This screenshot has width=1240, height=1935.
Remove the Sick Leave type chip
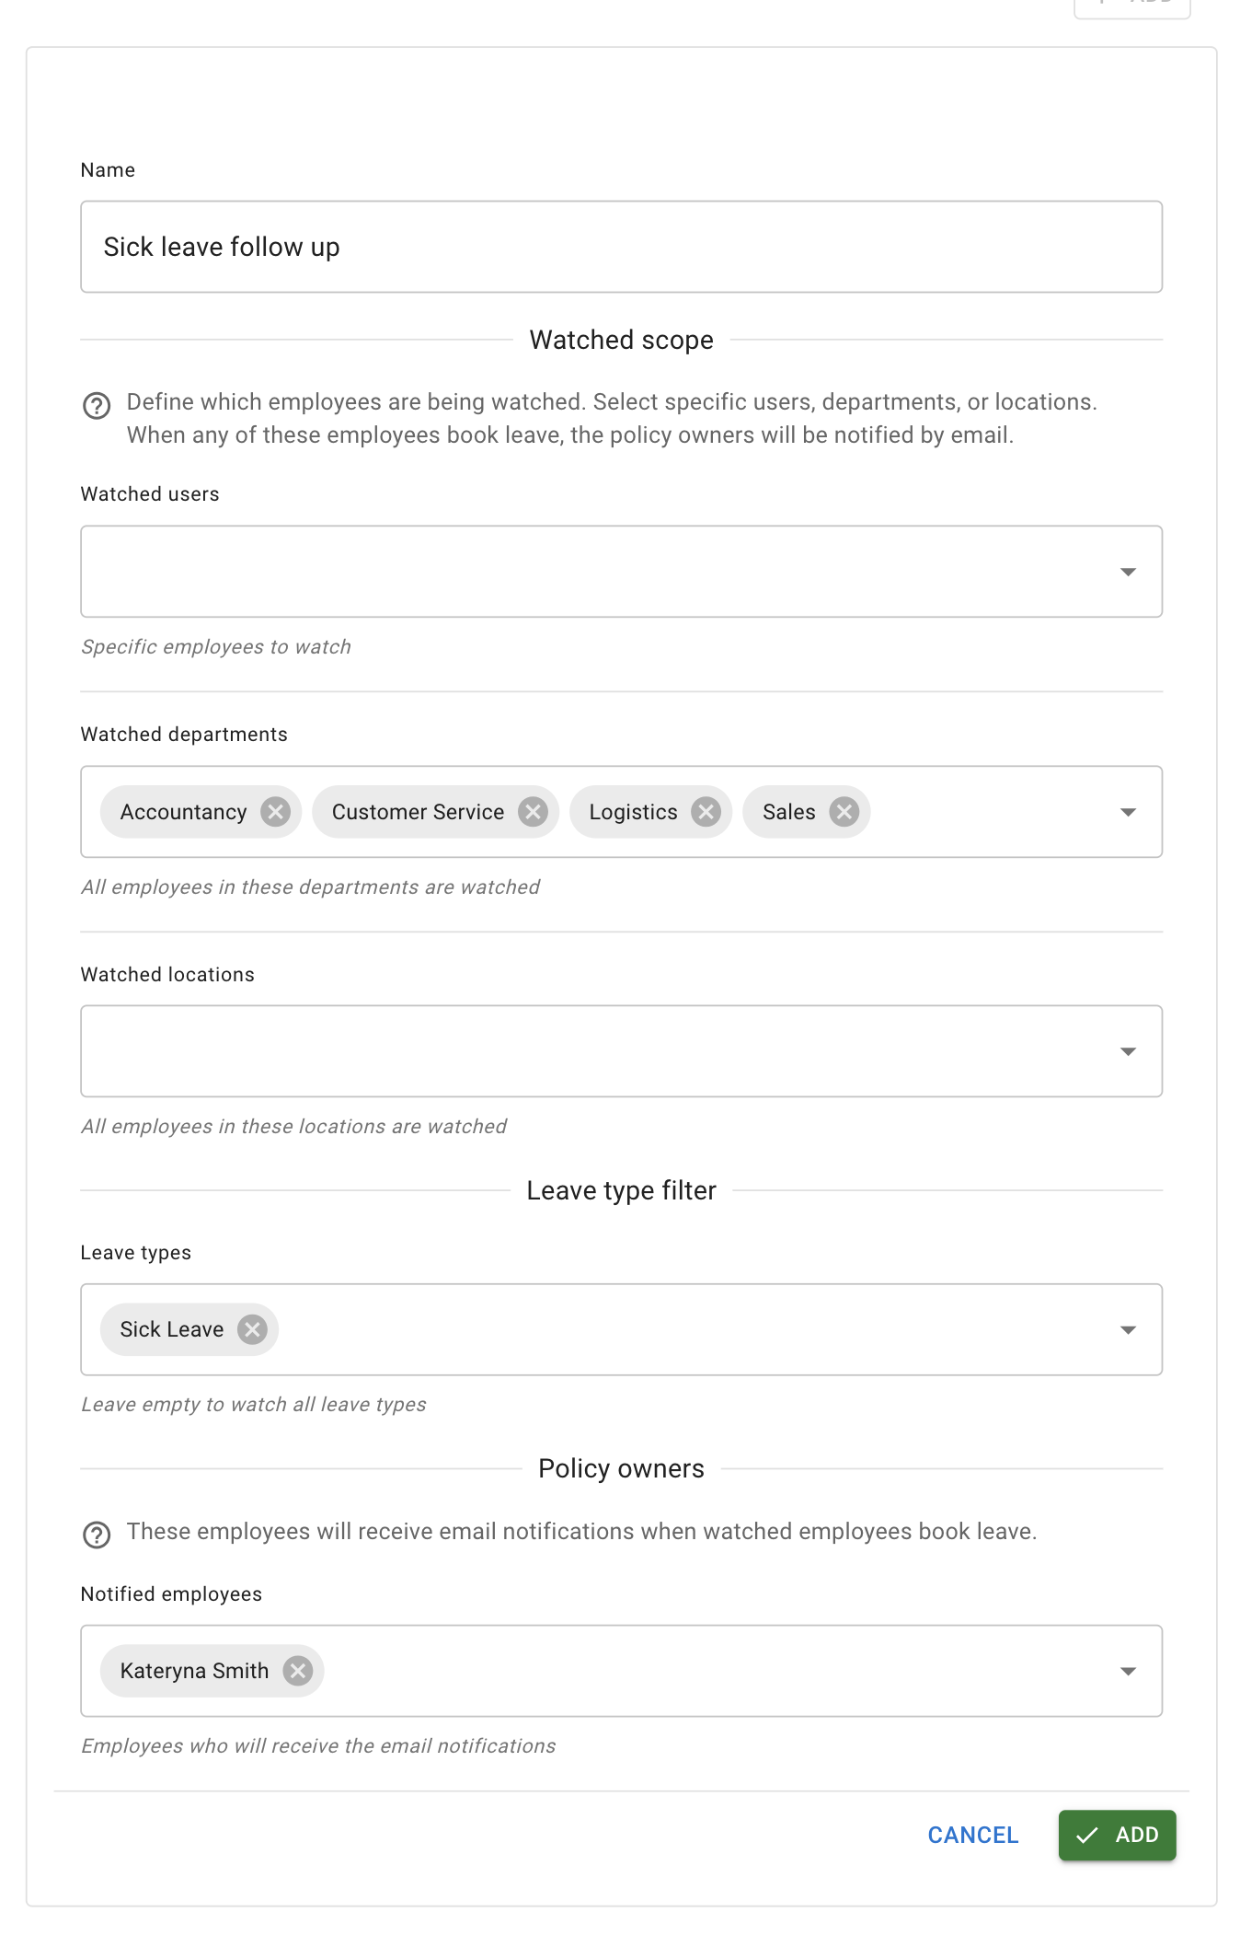[x=251, y=1328]
